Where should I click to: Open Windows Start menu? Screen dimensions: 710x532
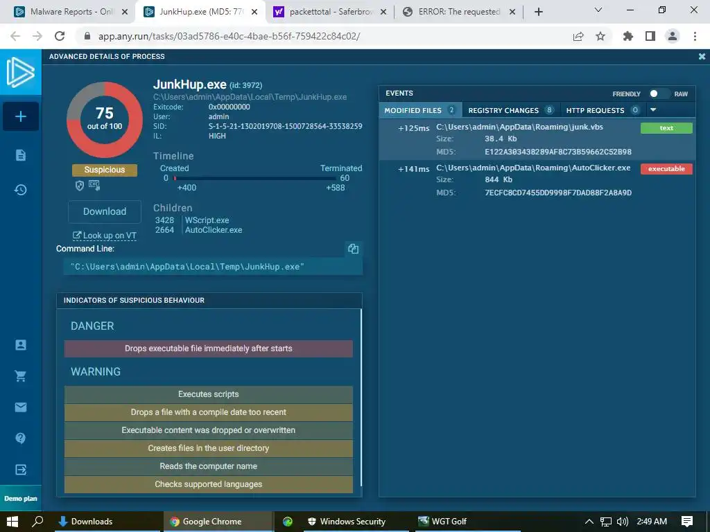coord(12,522)
